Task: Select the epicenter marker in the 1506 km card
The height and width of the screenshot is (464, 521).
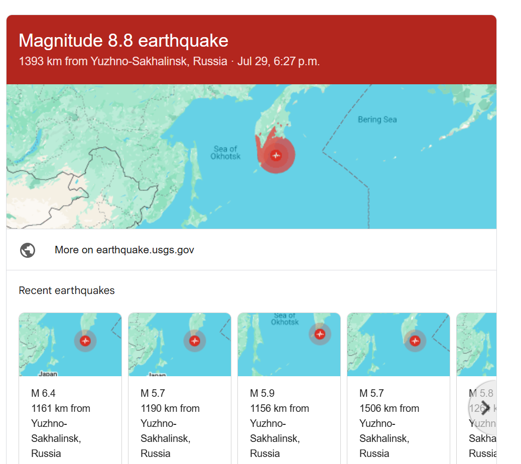Action: [415, 341]
